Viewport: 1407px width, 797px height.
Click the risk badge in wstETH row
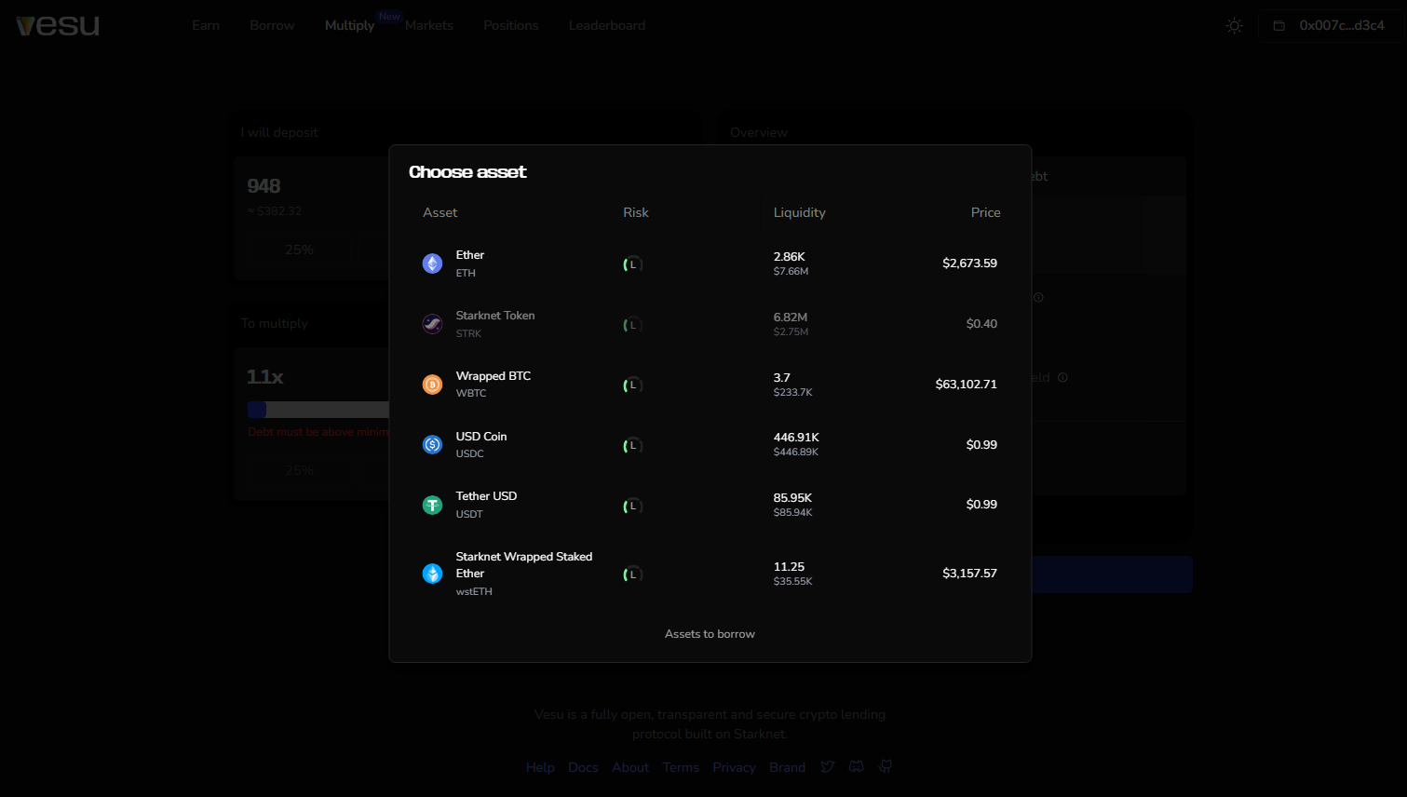pyautogui.click(x=633, y=574)
